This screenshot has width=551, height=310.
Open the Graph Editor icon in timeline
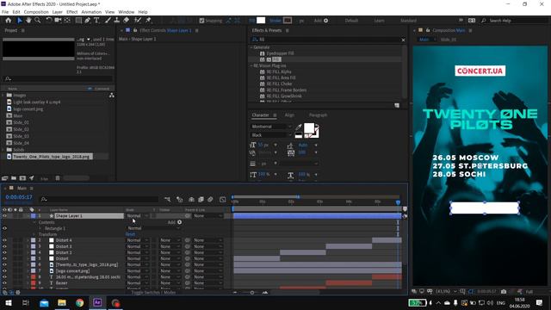click(x=222, y=199)
